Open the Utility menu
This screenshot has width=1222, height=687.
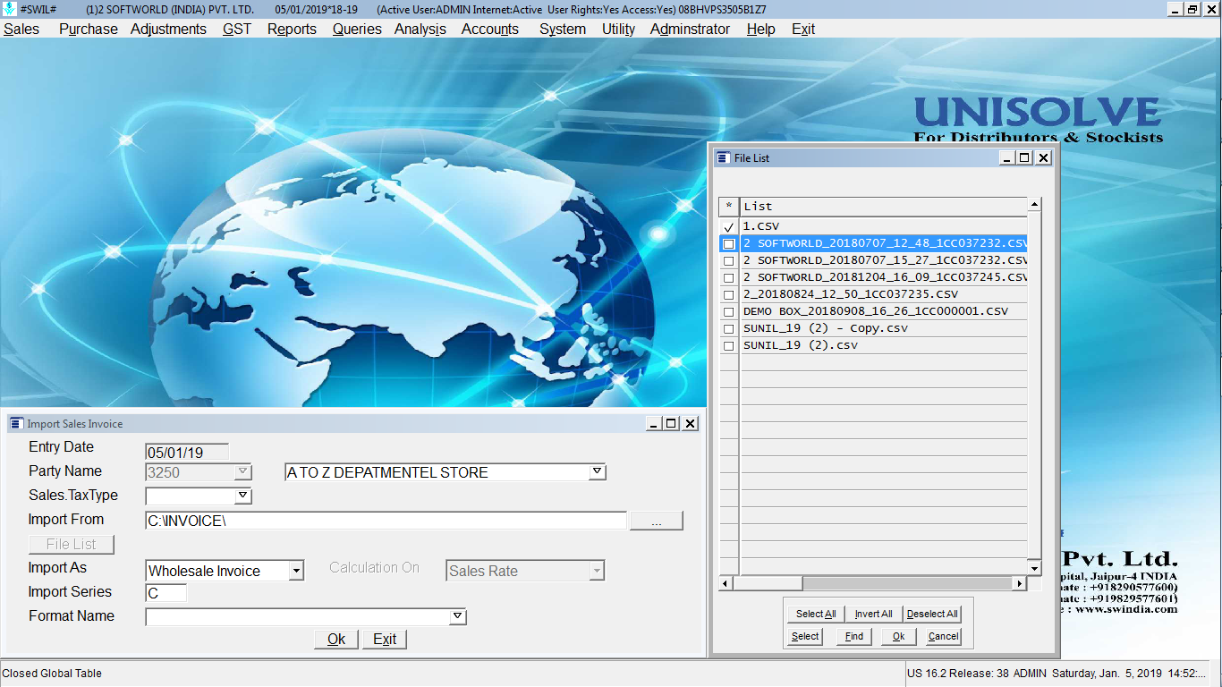pyautogui.click(x=618, y=29)
